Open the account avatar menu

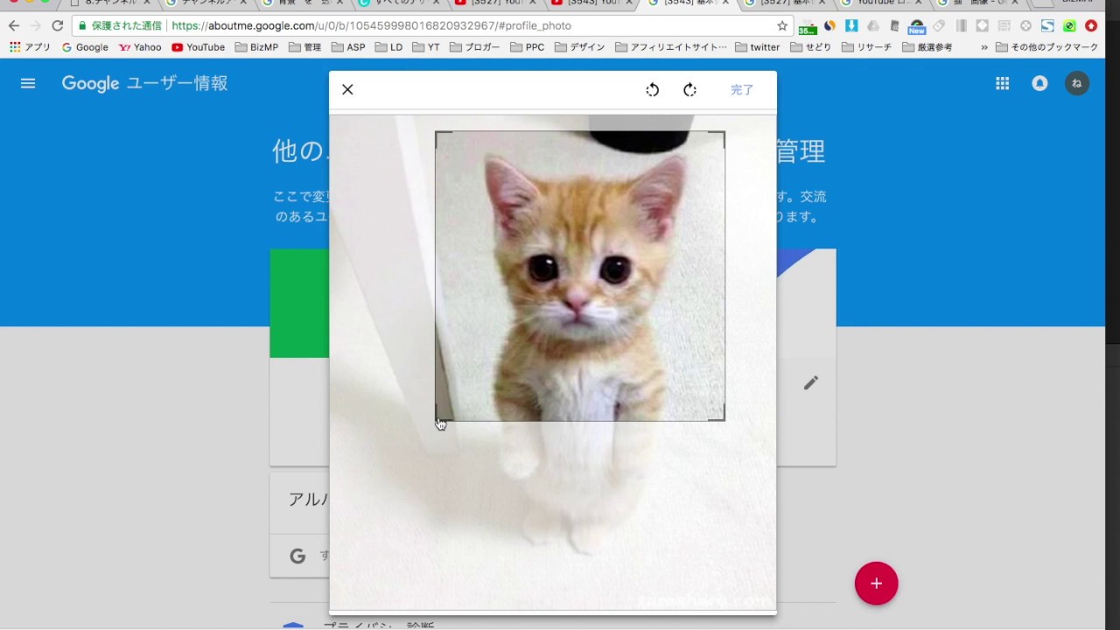click(x=1077, y=83)
